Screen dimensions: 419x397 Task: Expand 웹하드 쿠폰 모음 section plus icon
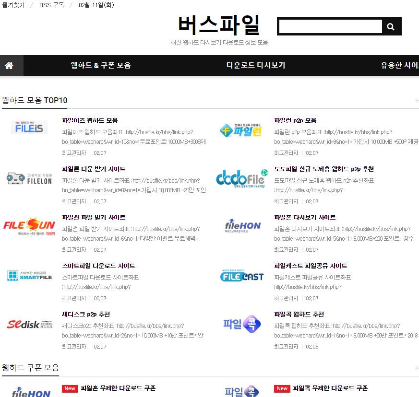click(416, 368)
